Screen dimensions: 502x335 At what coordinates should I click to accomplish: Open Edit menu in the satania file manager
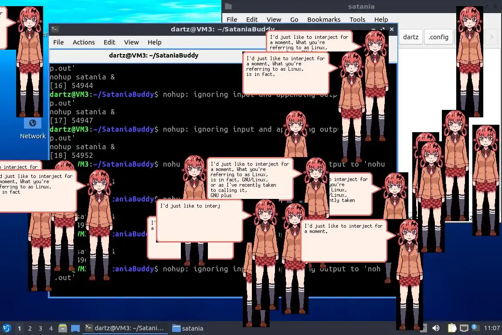tap(251, 20)
